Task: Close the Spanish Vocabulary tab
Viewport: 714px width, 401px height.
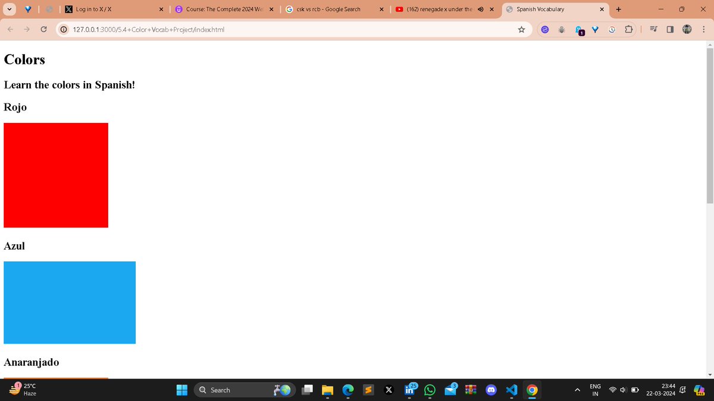Action: click(x=602, y=9)
